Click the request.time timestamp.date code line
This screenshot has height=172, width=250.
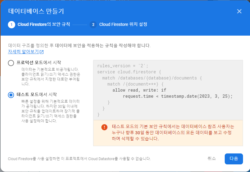pos(178,96)
